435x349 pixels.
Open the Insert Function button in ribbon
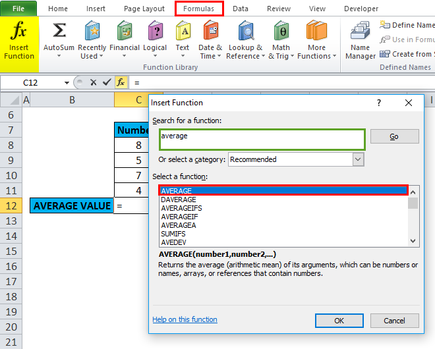19,44
